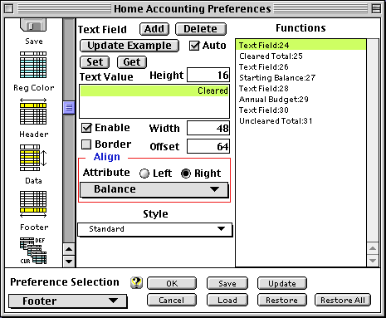The image size is (386, 318).
Task: Check the Border checkbox
Action: pyautogui.click(x=86, y=144)
